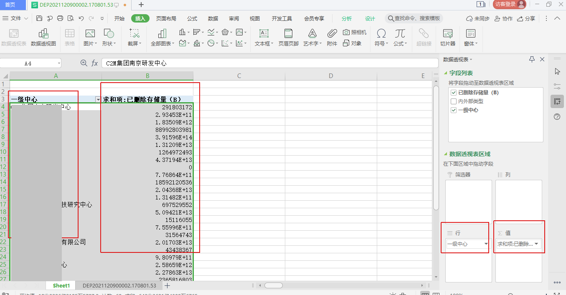Click the 分享 share button
566x295 pixels.
tap(526, 19)
